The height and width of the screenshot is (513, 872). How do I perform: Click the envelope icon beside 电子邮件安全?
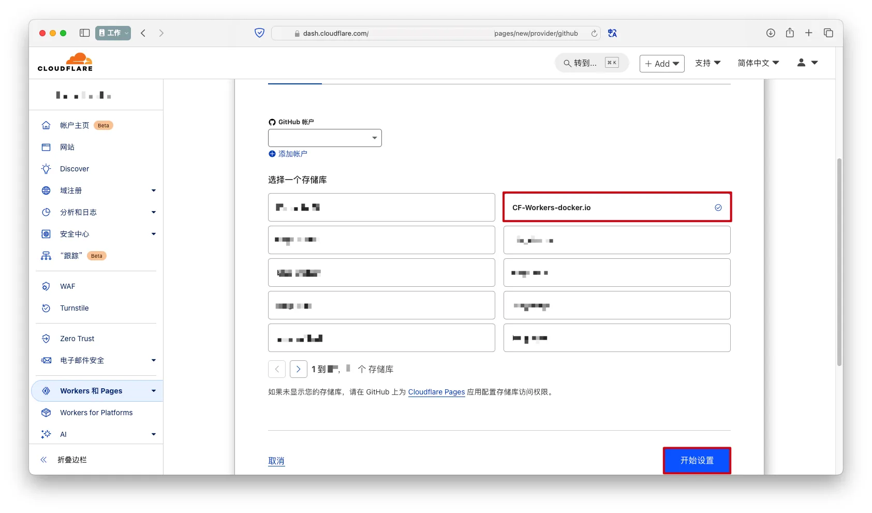(46, 360)
